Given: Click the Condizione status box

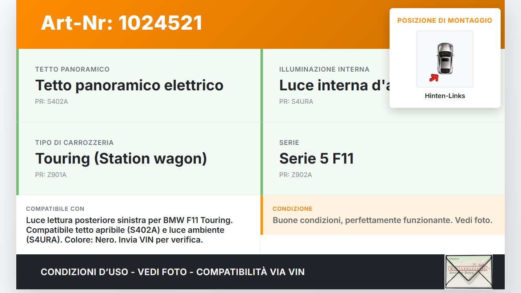Looking at the screenshot, I should [383, 215].
